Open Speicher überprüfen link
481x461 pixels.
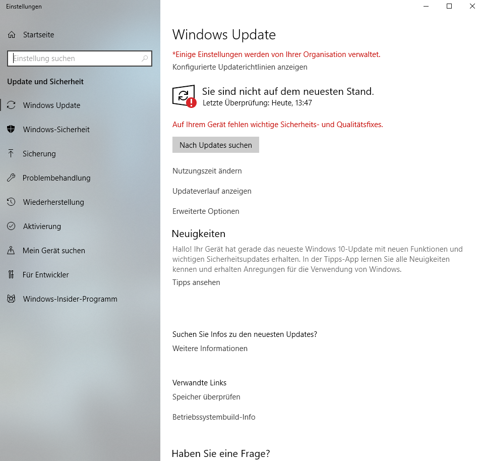pos(206,397)
